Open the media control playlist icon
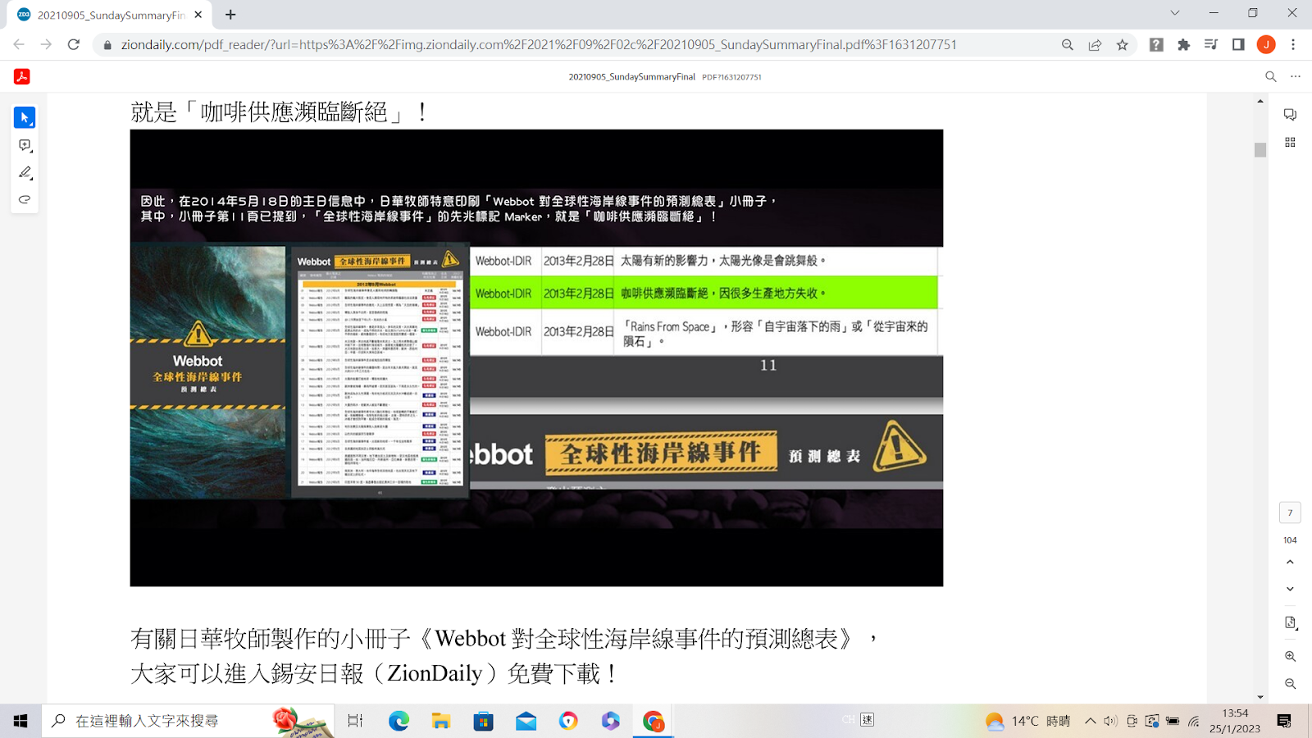Viewport: 1312px width, 738px height. click(1211, 44)
